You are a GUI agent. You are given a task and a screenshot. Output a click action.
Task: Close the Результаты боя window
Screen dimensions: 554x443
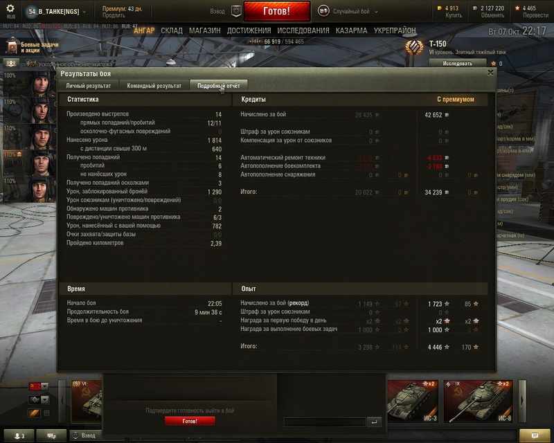point(490,73)
